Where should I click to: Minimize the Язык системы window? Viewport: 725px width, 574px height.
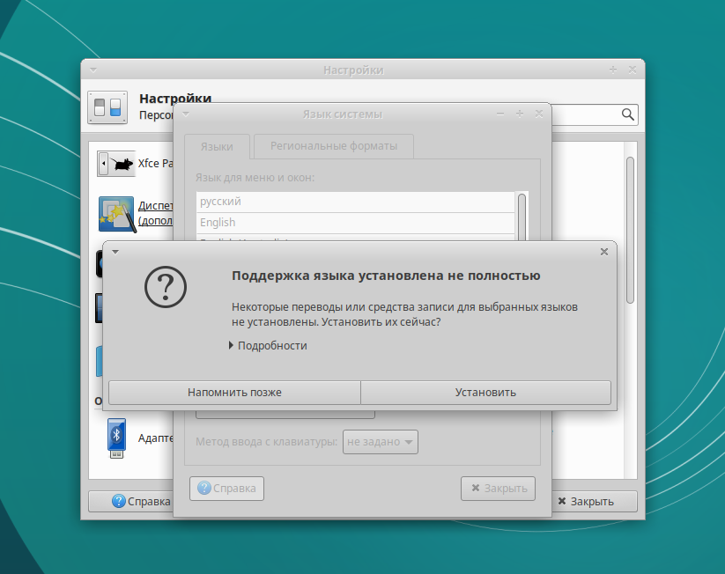point(499,114)
